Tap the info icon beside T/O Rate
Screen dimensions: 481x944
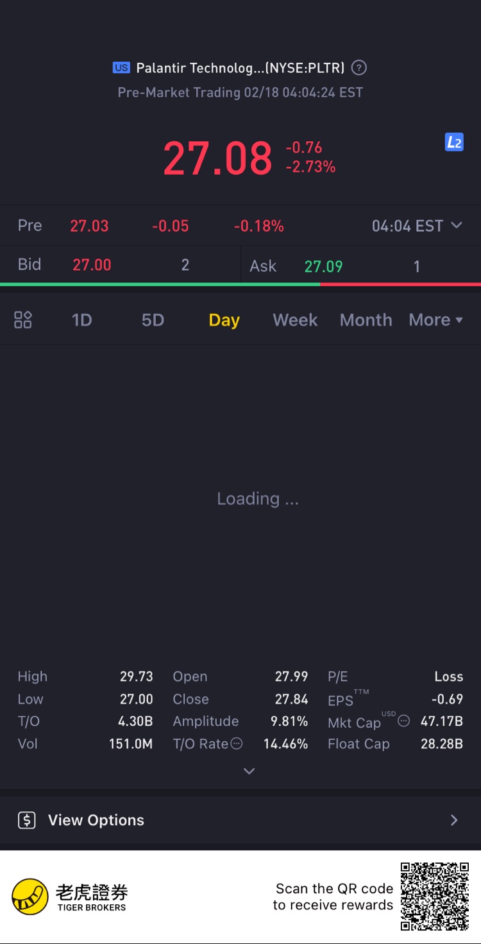point(237,744)
